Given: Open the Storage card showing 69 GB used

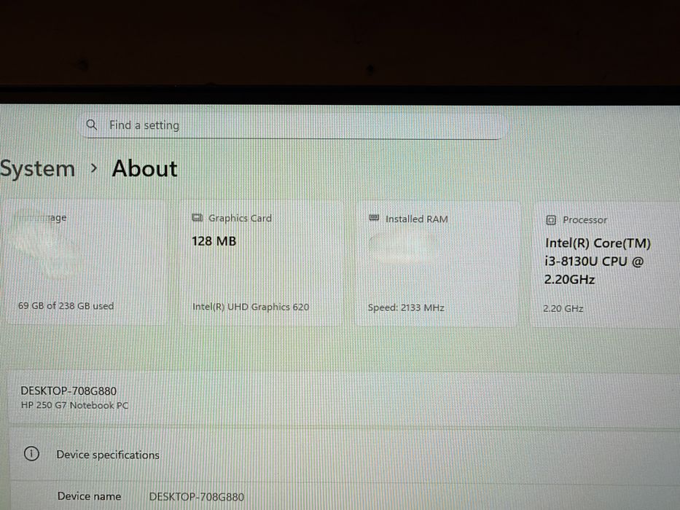Looking at the screenshot, I should [87, 262].
